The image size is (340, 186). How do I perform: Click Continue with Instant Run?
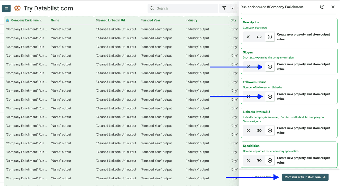tap(305, 177)
